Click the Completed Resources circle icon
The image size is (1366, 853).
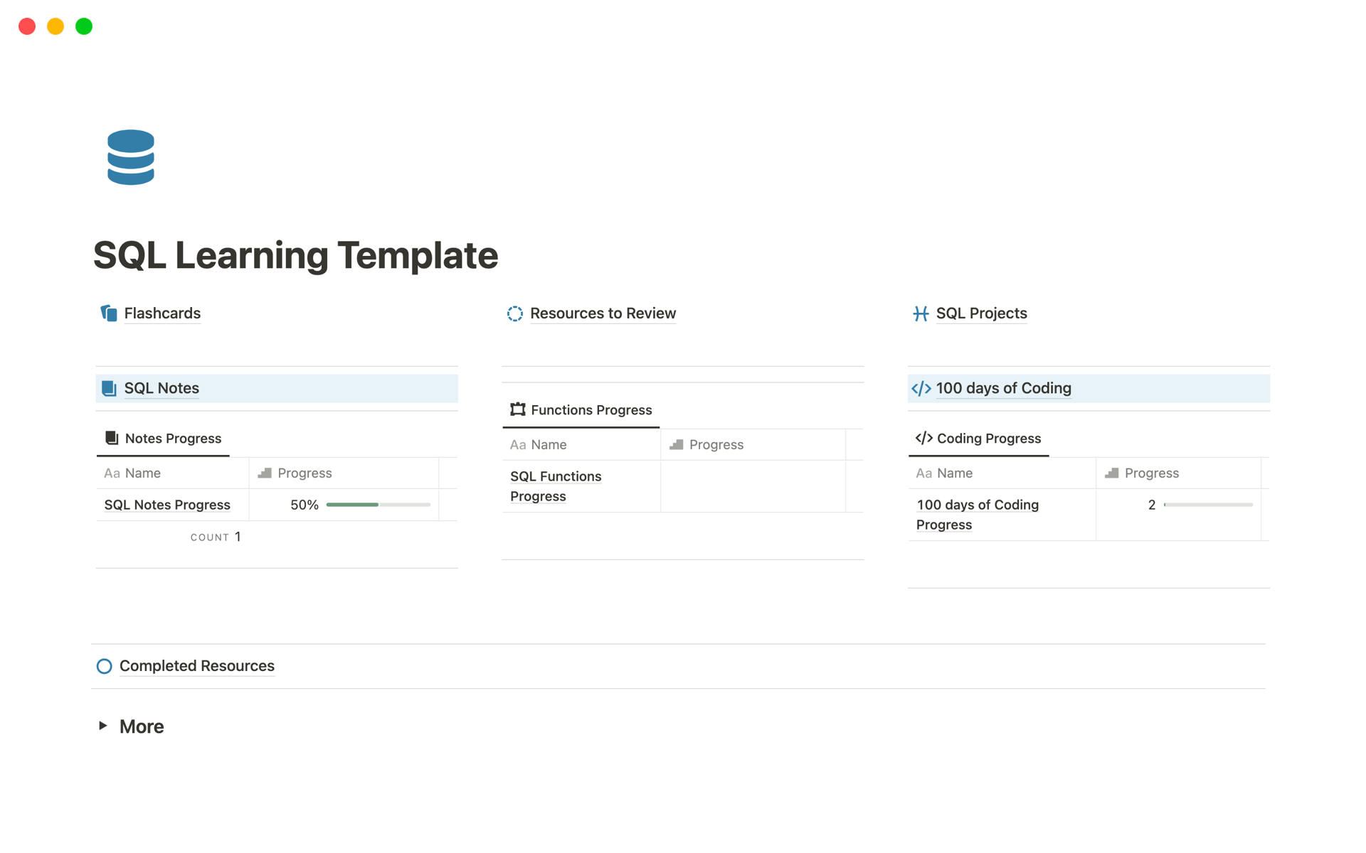[105, 666]
